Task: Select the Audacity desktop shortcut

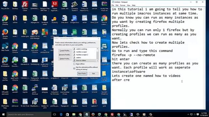Action: pyautogui.click(x=55, y=19)
